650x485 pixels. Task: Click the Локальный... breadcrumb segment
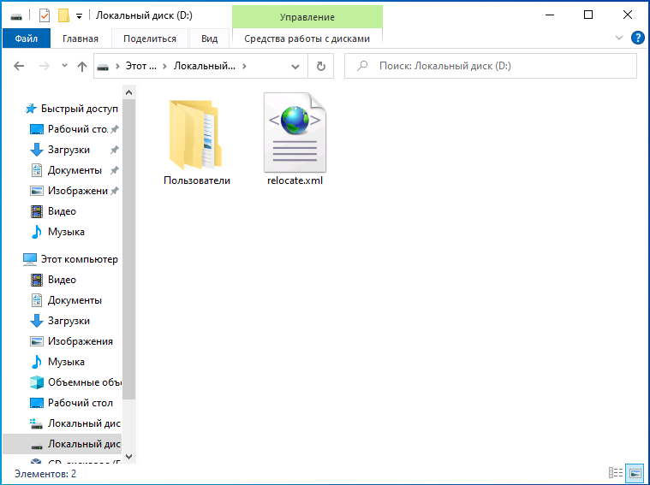point(205,66)
